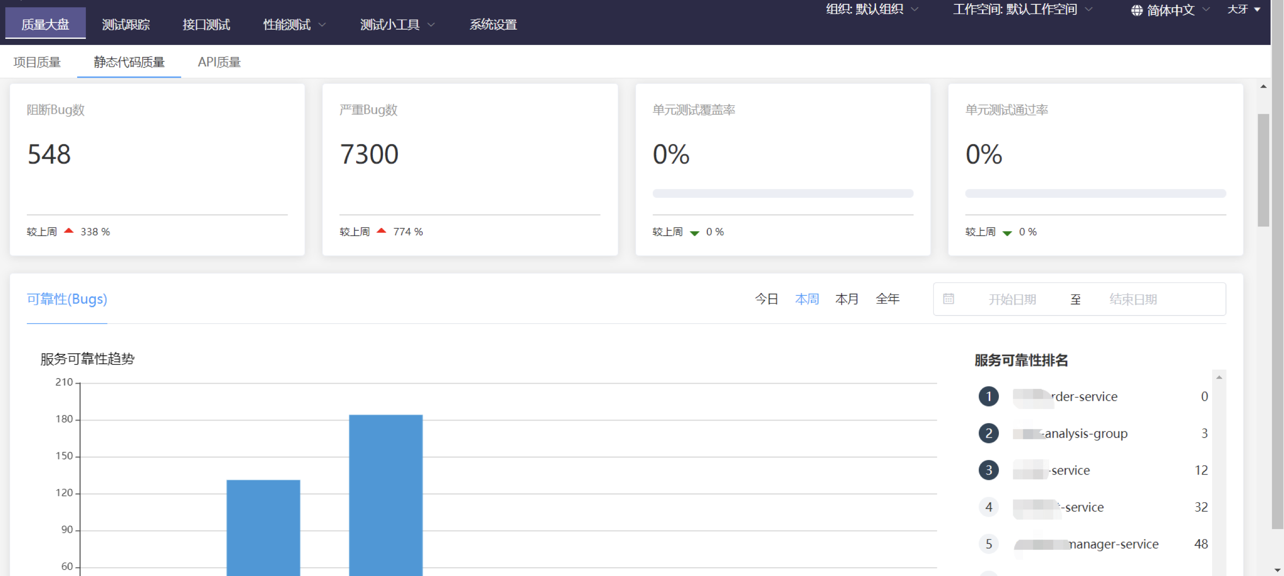
Task: Click red up arrow under 严重Bug数
Action: [x=382, y=231]
